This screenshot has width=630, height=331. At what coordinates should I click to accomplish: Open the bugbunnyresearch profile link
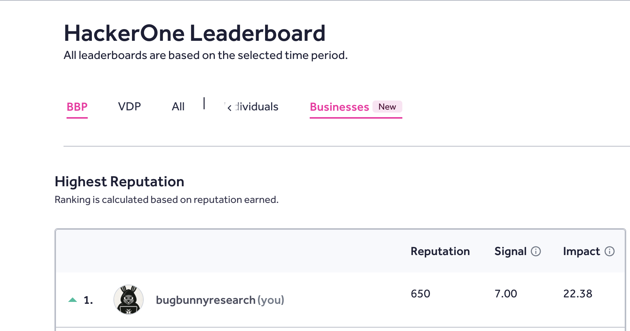tap(205, 300)
